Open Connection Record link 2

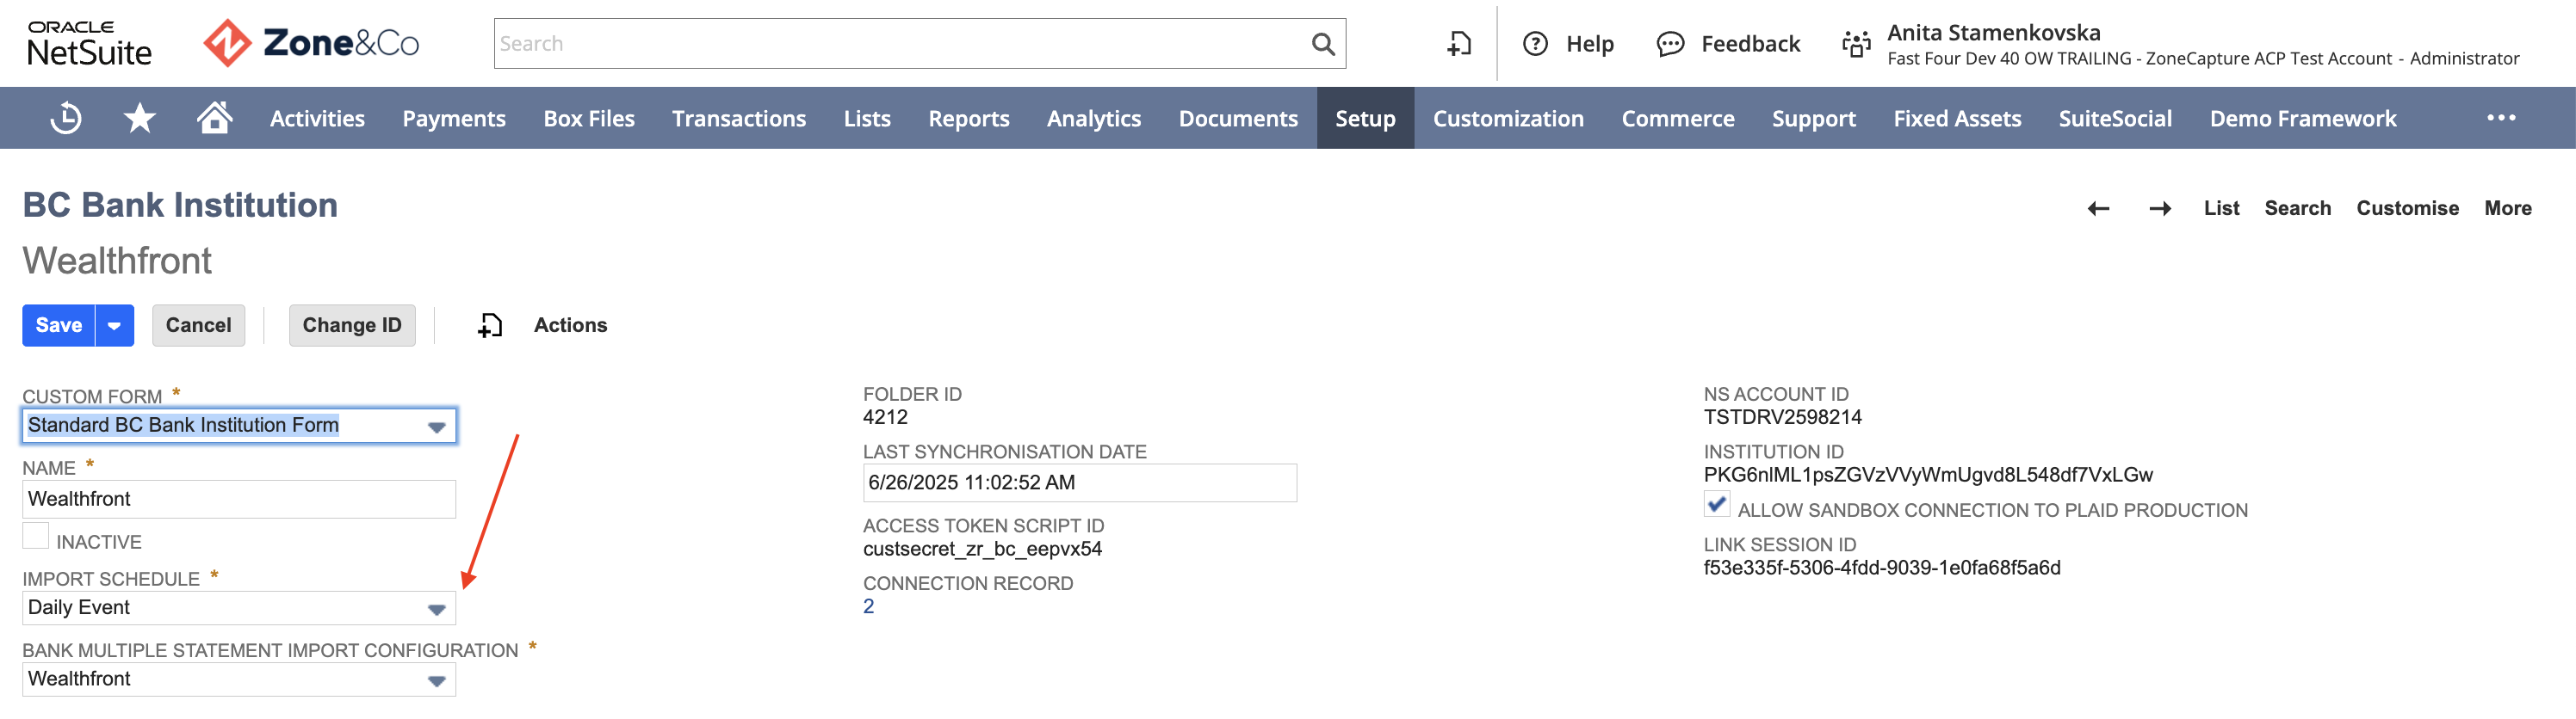click(x=868, y=606)
